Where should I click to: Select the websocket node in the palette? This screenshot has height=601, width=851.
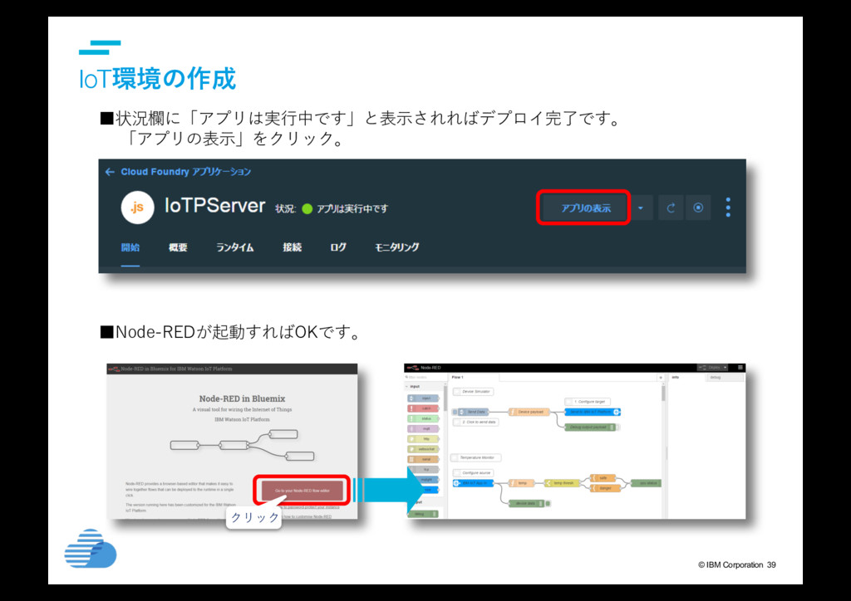423,449
